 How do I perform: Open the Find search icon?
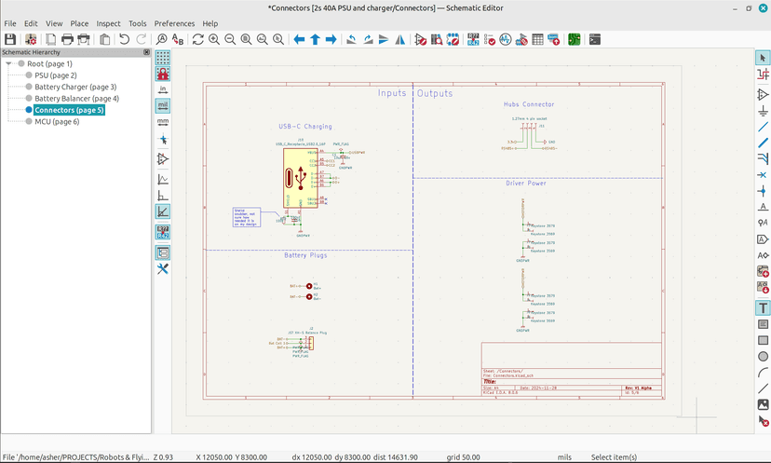click(x=162, y=40)
